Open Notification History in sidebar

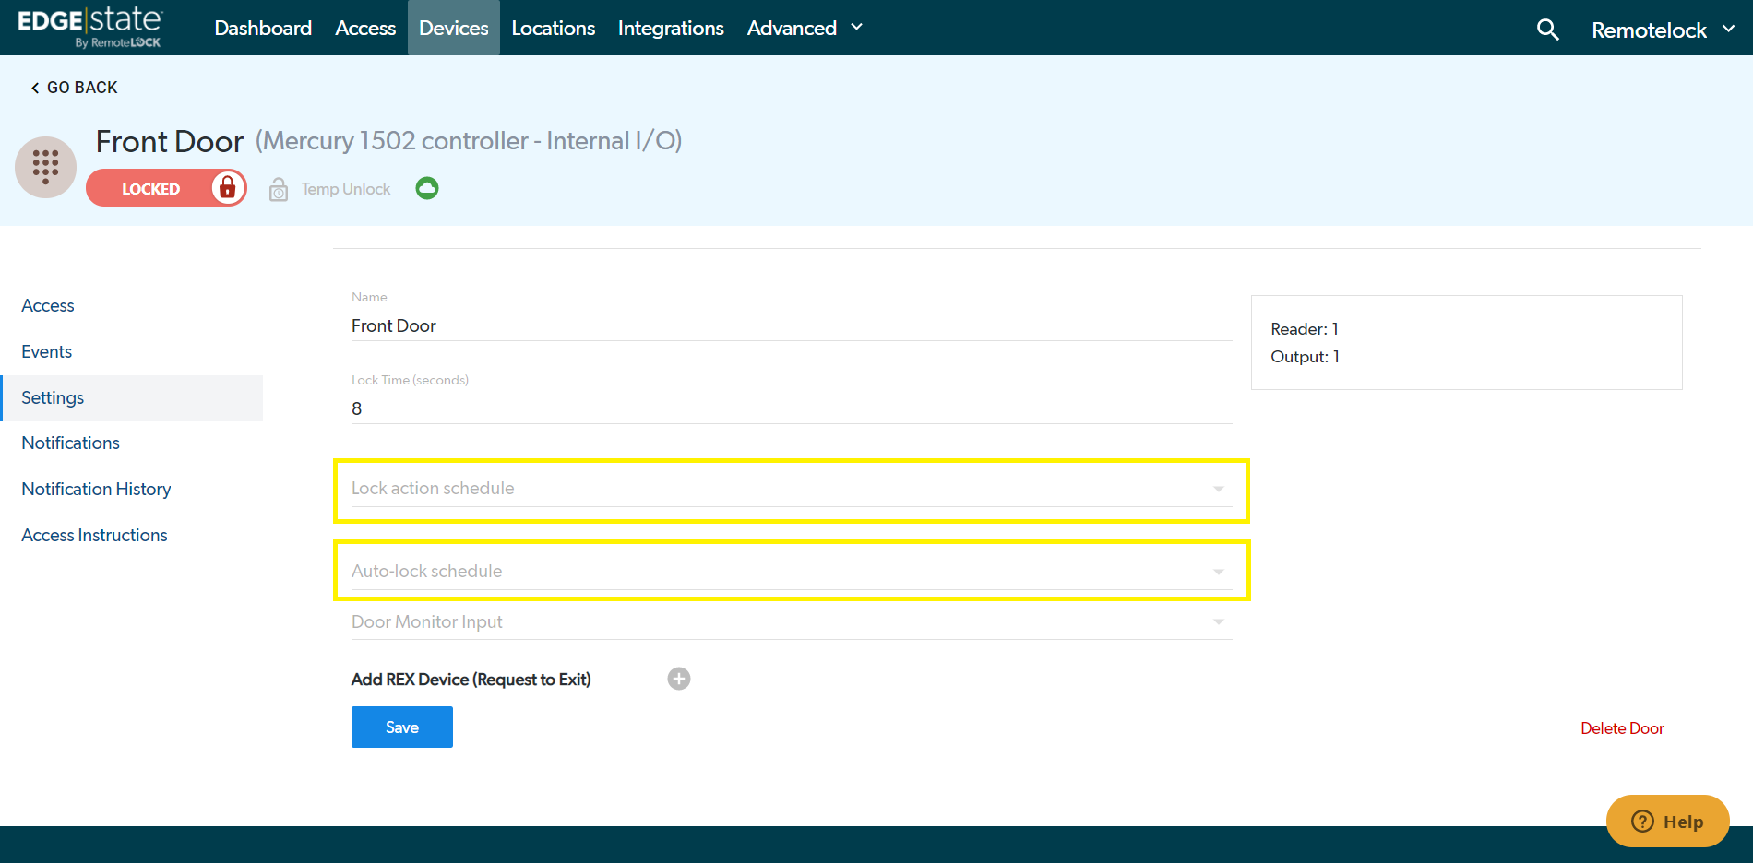pos(96,489)
